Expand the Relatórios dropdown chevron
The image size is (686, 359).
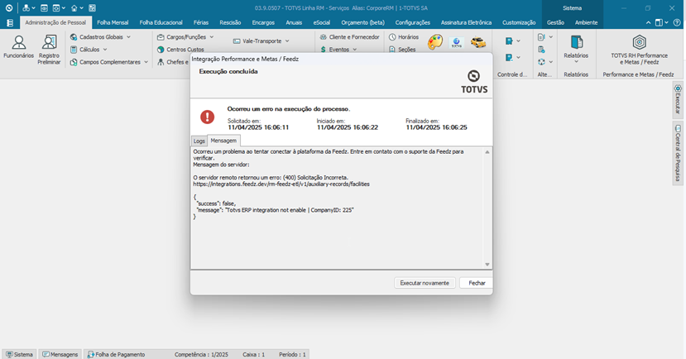(x=576, y=62)
